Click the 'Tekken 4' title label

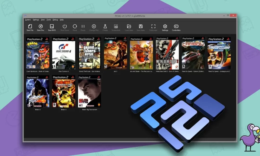[38, 109]
